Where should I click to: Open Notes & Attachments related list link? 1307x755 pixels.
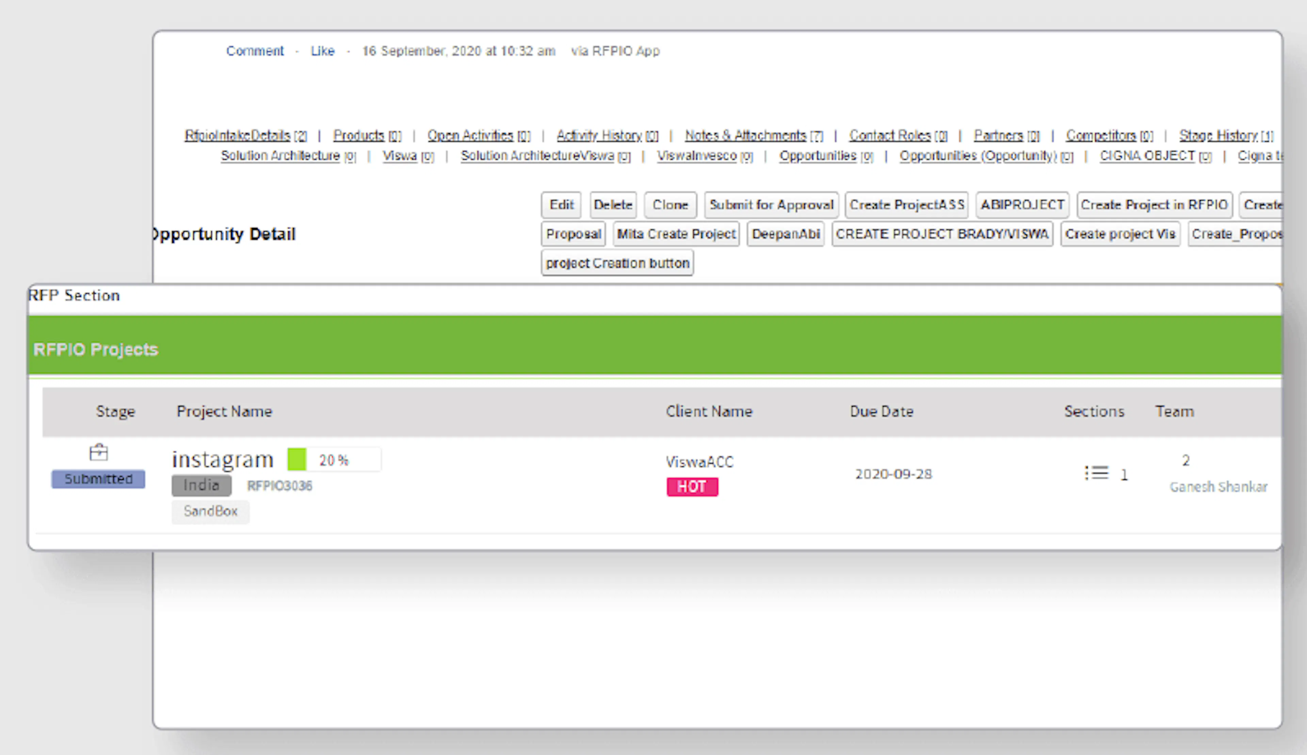point(745,136)
